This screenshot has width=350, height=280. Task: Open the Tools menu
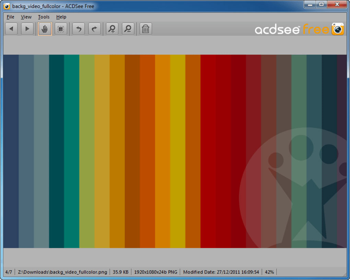[43, 17]
